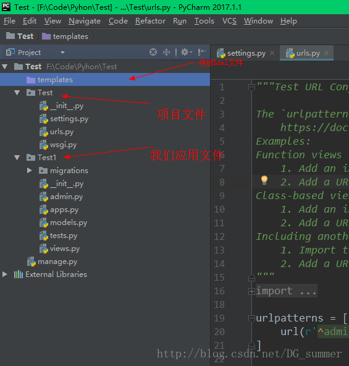Open the Code menu

118,21
